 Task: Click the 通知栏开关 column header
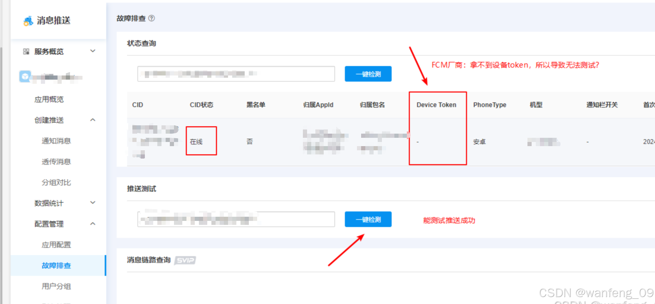click(602, 105)
